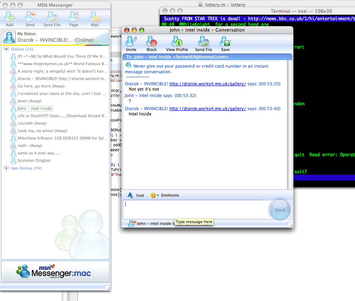This screenshot has width=355, height=301.
Task: Select contact 'same as it ever was.....'
Action: 39,153
